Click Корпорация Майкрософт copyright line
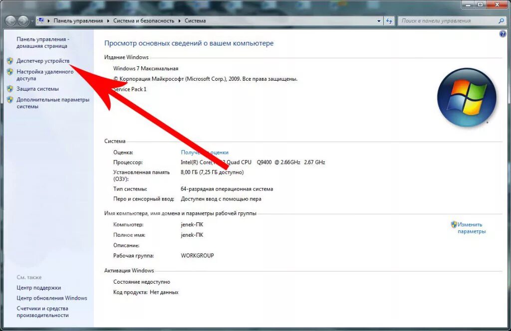Image resolution: width=511 pixels, height=331 pixels. pyautogui.click(x=205, y=79)
